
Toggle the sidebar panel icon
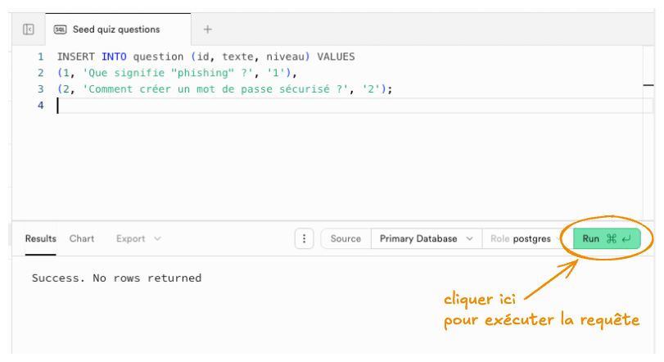[x=29, y=29]
